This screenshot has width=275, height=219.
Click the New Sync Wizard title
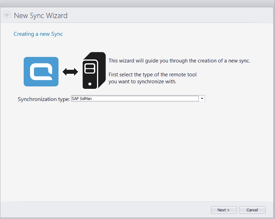click(x=40, y=16)
